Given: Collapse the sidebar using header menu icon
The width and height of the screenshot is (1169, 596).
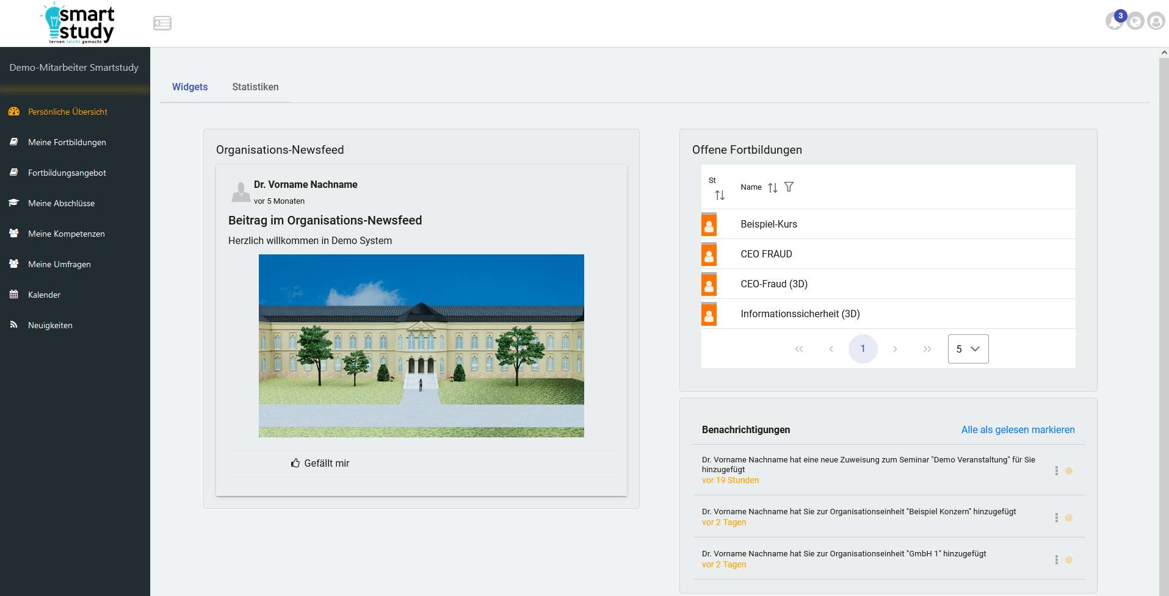Looking at the screenshot, I should (162, 23).
